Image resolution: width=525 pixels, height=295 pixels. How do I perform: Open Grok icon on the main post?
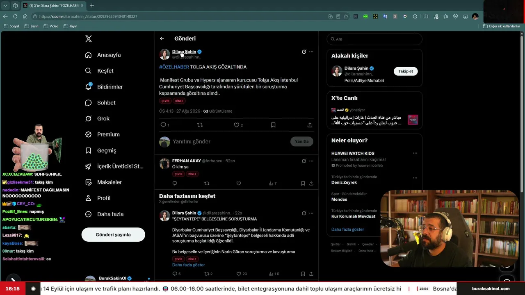[x=304, y=52]
